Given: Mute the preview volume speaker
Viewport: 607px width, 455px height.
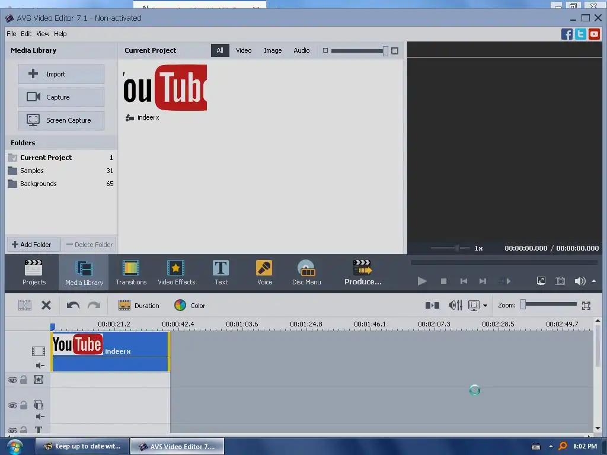Looking at the screenshot, I should point(580,281).
